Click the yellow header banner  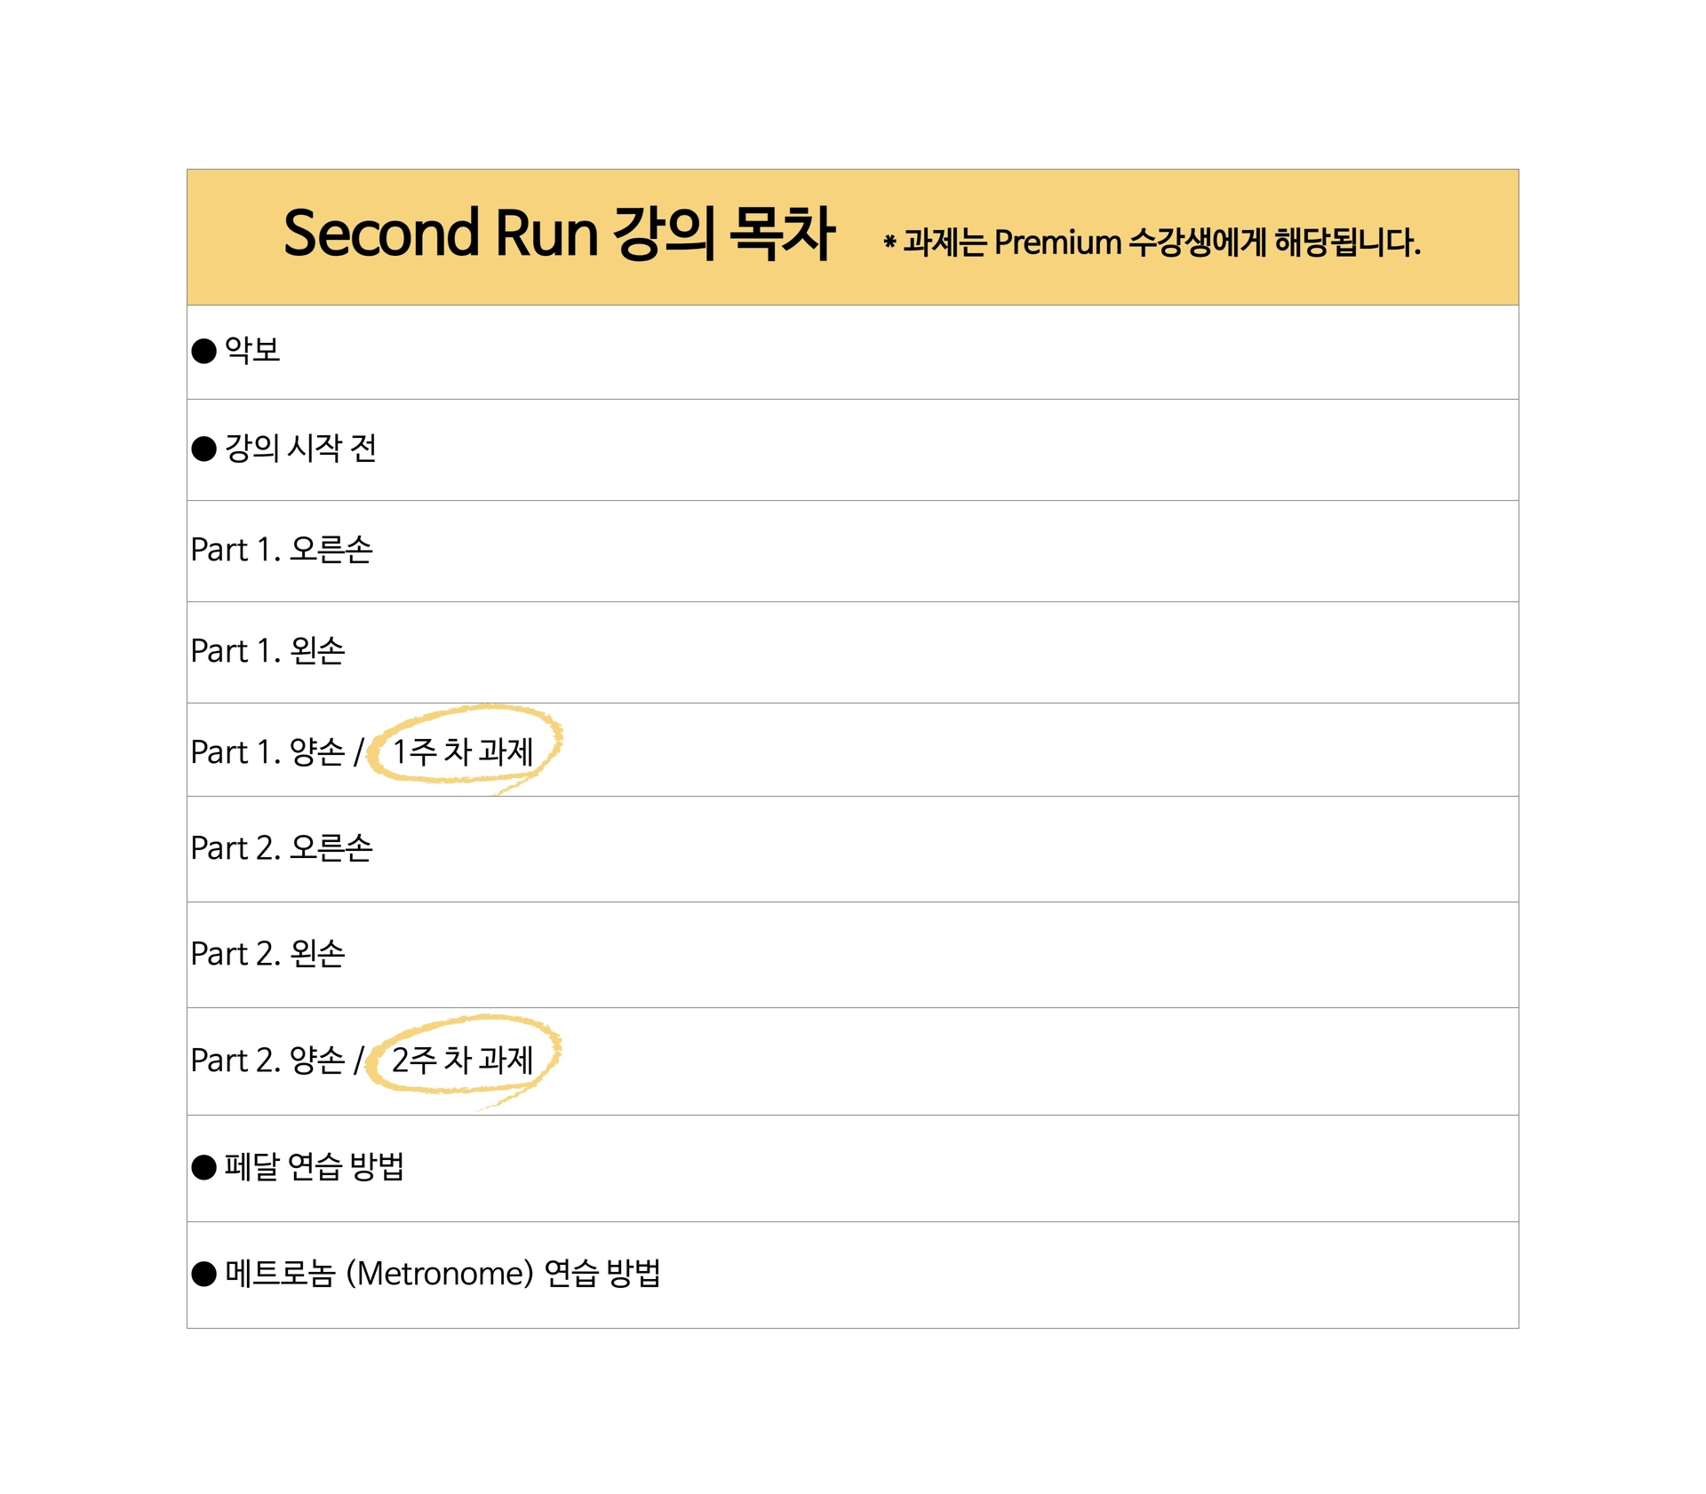853,237
